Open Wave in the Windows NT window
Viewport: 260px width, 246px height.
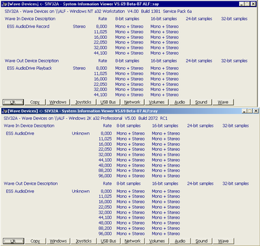click(x=223, y=102)
